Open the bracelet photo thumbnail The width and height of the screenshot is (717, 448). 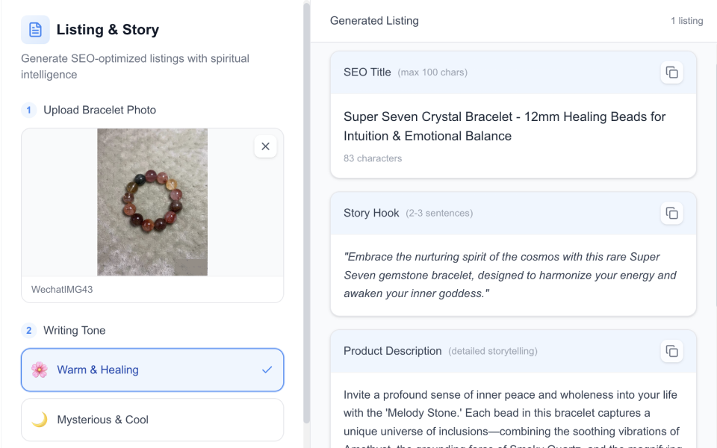click(152, 202)
